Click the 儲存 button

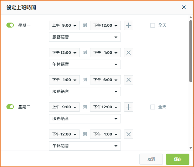(x=178, y=159)
